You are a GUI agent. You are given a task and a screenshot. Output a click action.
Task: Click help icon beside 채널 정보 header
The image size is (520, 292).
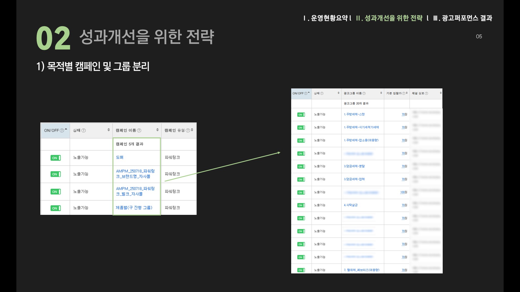click(x=426, y=93)
